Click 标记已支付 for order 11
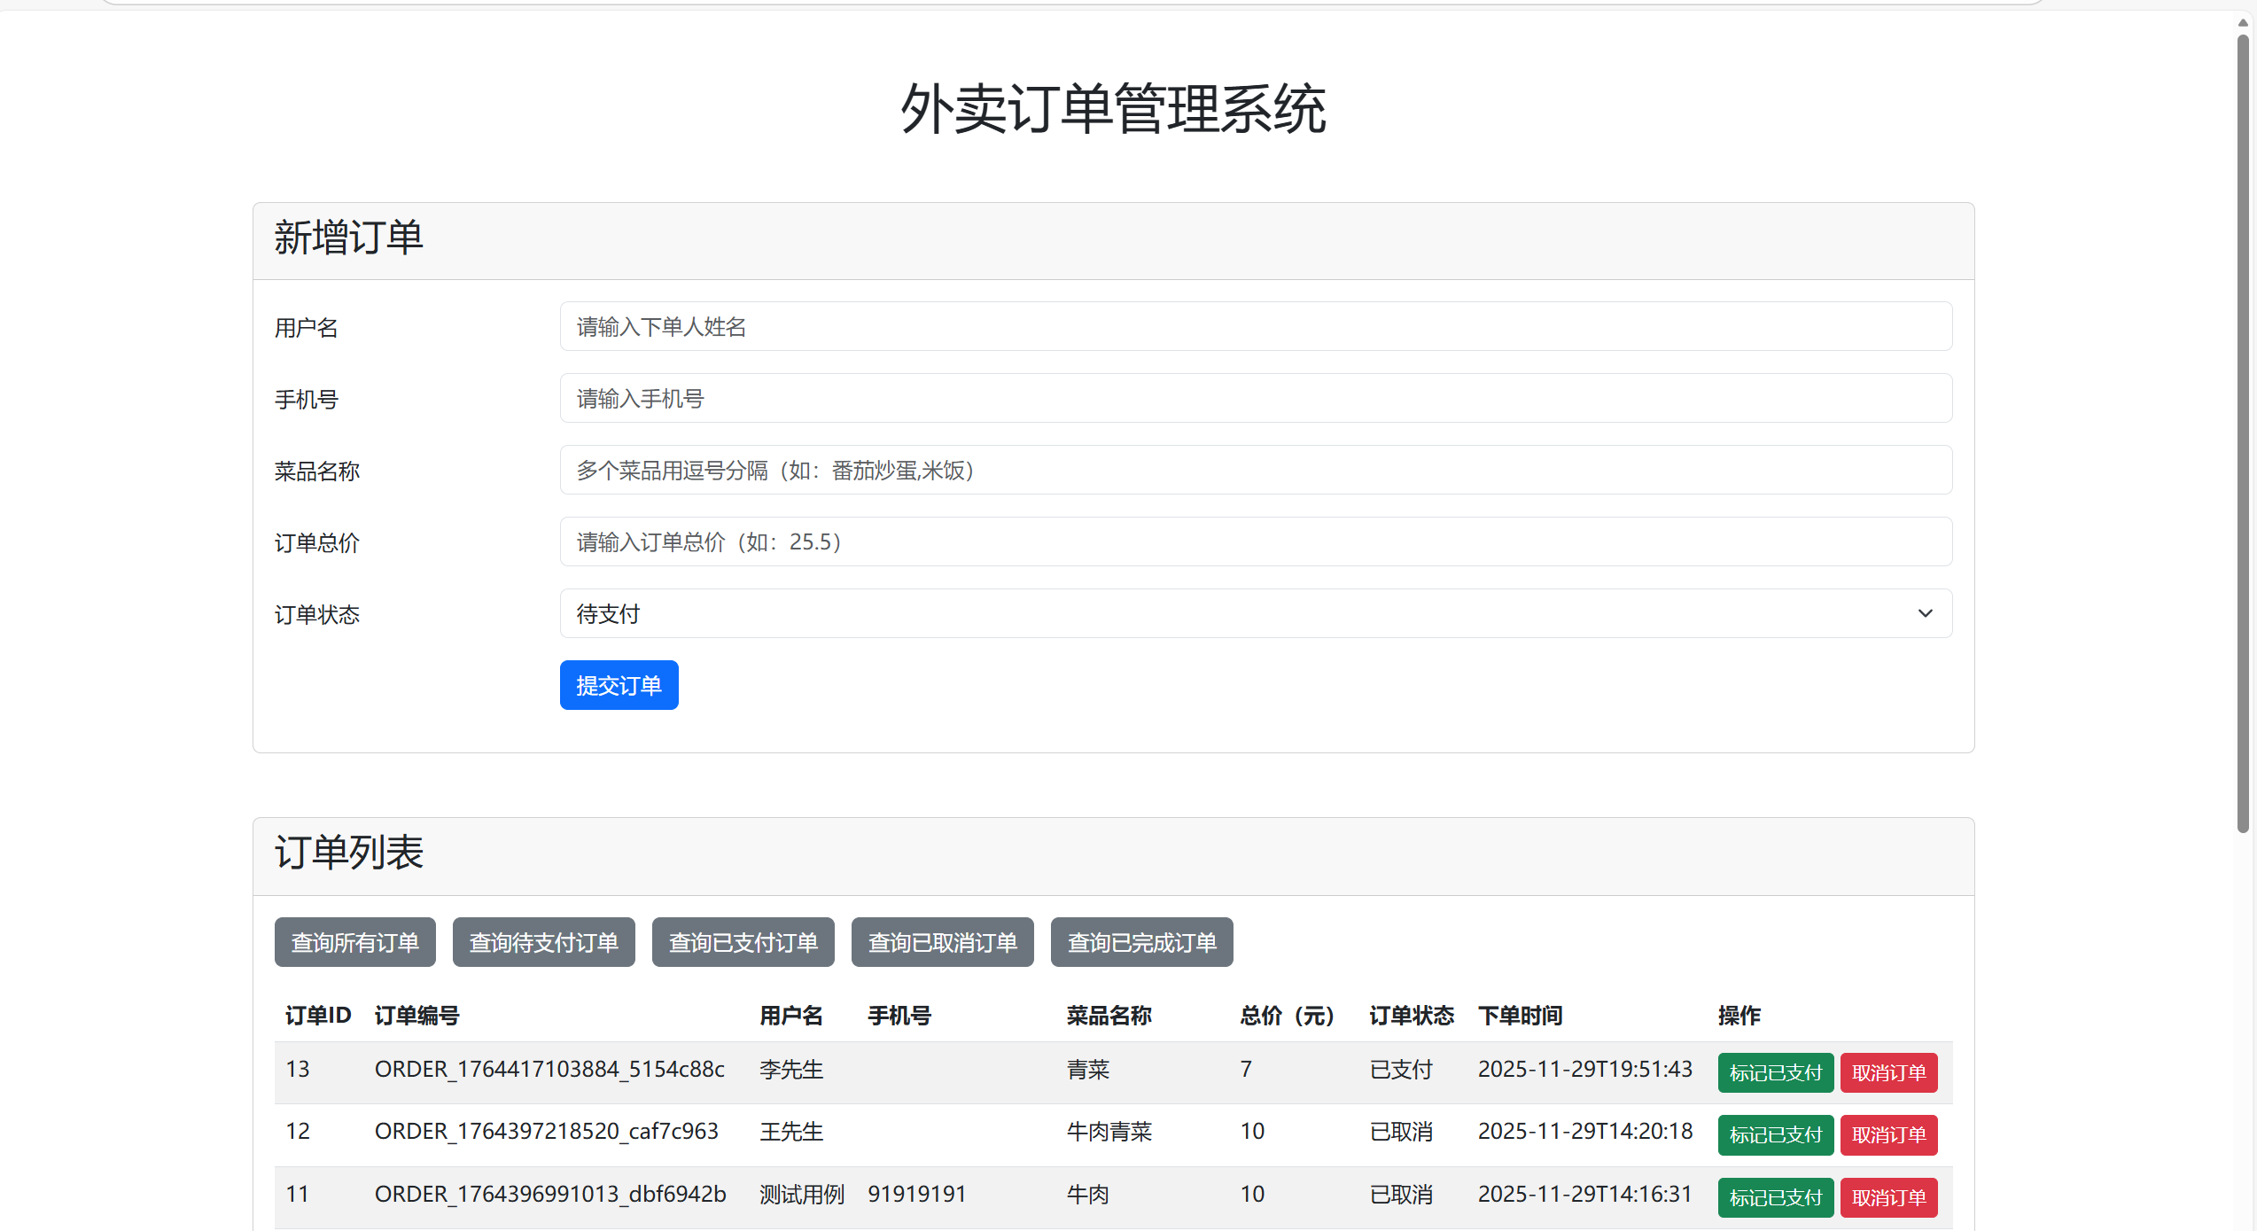This screenshot has height=1231, width=2257. 1775,1197
